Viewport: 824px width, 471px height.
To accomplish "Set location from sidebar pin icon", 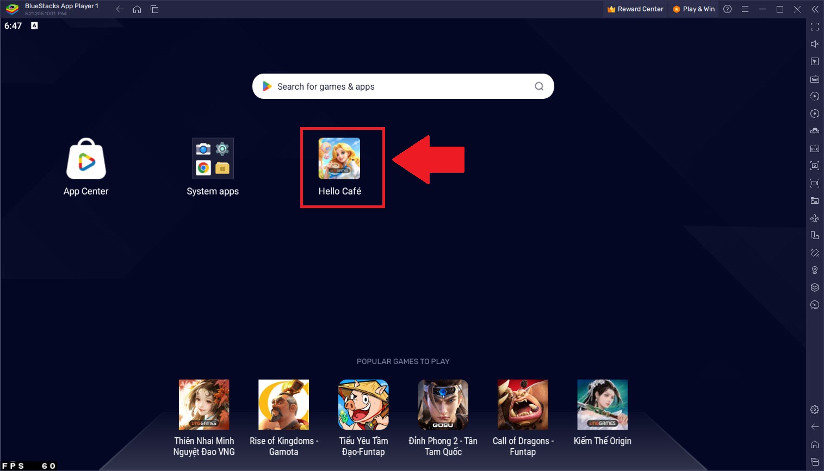I will [x=815, y=270].
